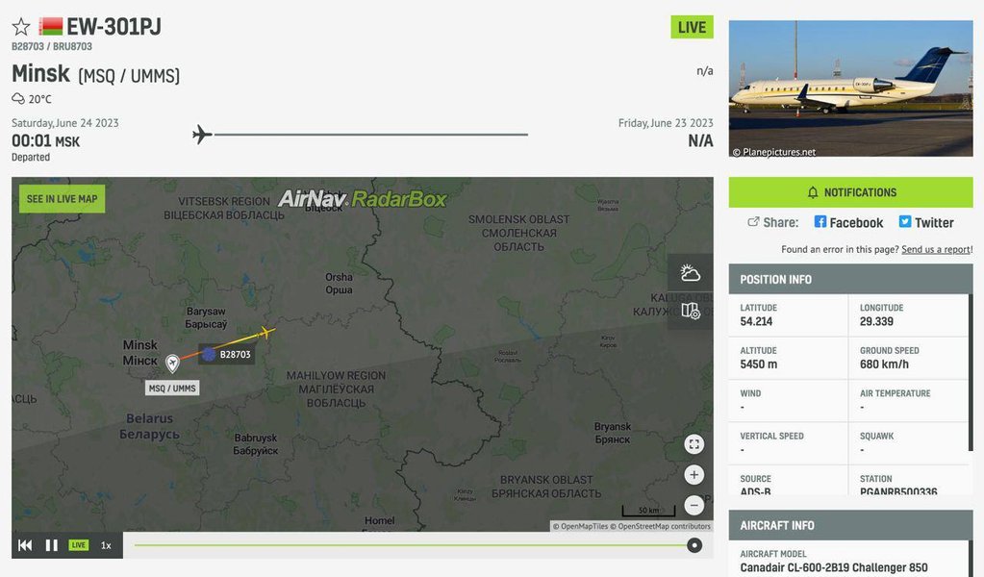Open the aircraft photo thumbnail

850,88
